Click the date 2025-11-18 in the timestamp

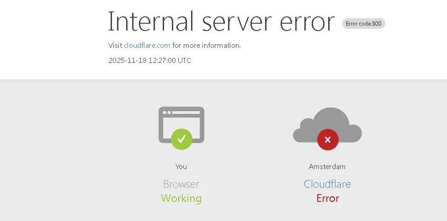point(127,60)
